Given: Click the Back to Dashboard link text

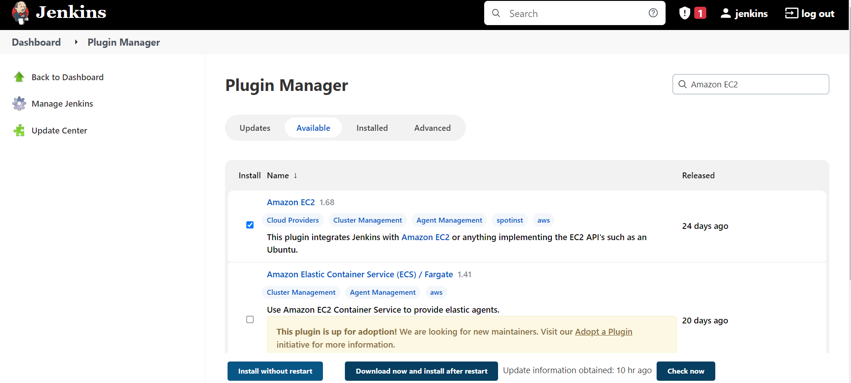Looking at the screenshot, I should 68,77.
